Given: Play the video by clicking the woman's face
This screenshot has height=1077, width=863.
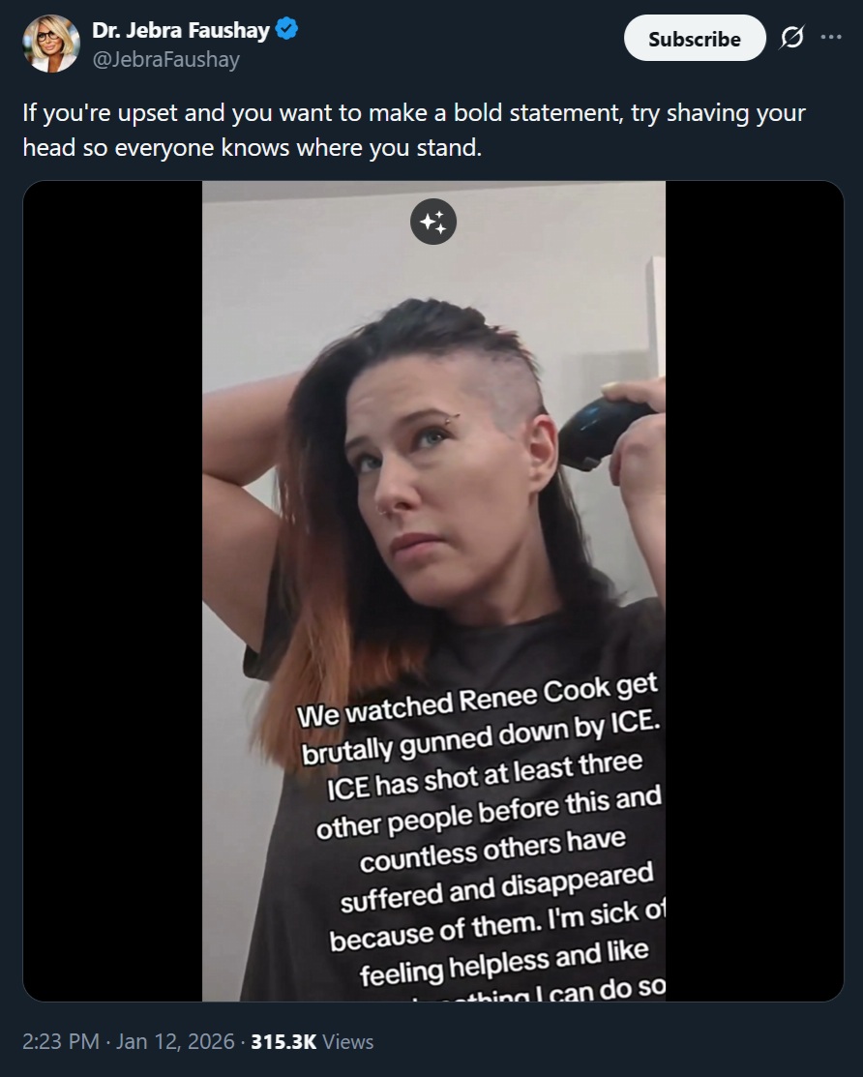Looking at the screenshot, I should [439, 481].
